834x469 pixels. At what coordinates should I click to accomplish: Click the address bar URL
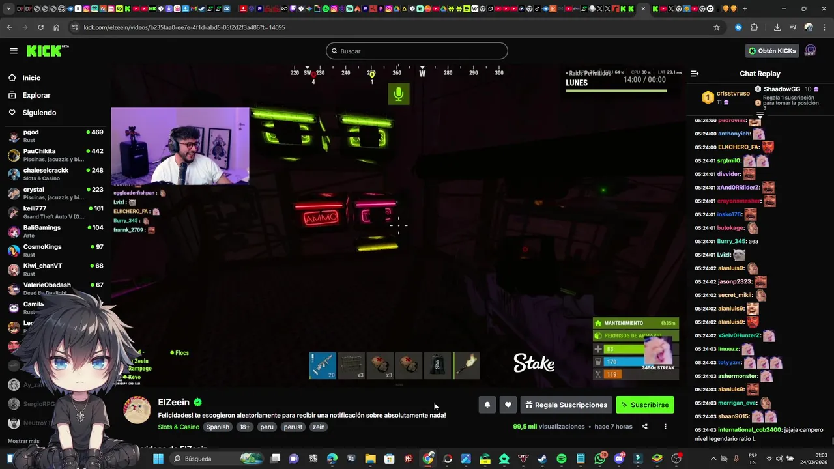tap(184, 27)
